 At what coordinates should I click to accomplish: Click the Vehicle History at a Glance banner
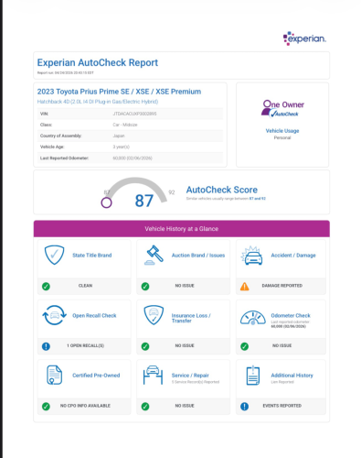182,229
